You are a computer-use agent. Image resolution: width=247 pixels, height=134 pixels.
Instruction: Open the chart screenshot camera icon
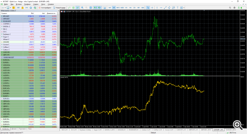[x=104, y=8]
